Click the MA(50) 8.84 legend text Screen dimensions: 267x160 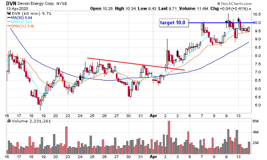[22, 17]
